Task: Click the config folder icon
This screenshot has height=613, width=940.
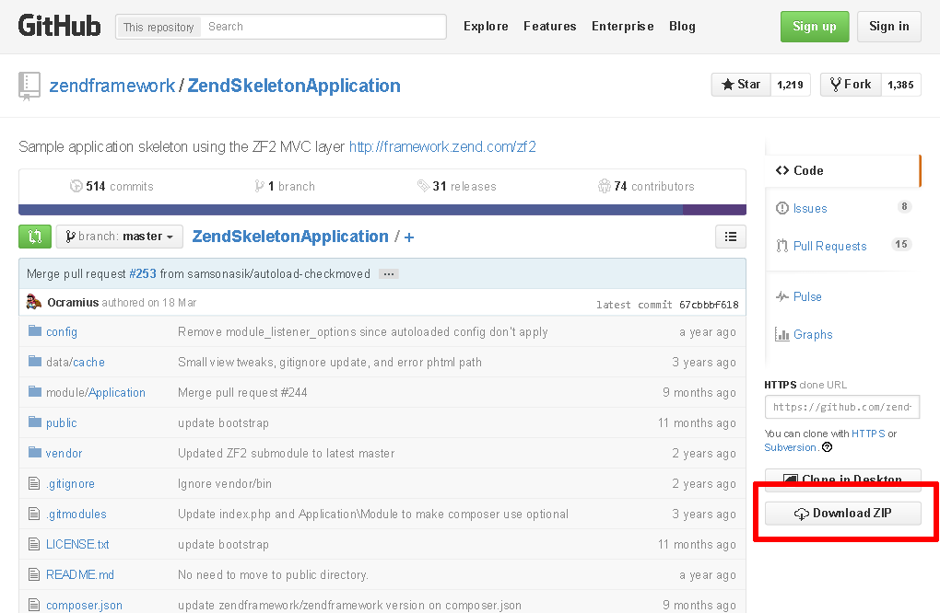Action: tap(34, 331)
